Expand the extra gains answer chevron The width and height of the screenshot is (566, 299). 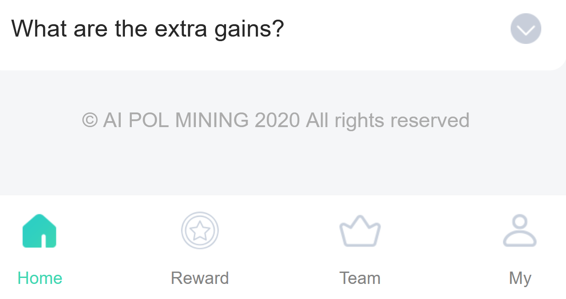[x=526, y=29]
